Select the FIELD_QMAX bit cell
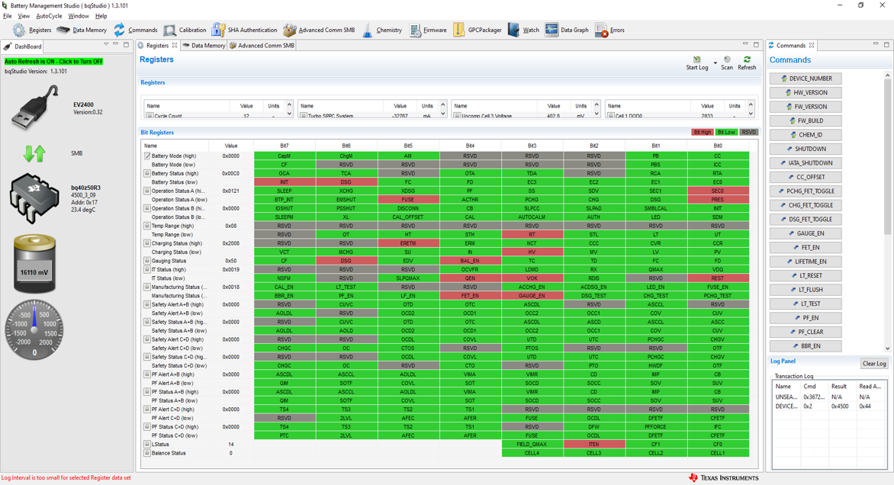This screenshot has width=894, height=485. [532, 444]
